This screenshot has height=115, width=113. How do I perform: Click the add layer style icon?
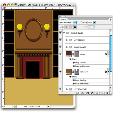[x=82, y=93]
